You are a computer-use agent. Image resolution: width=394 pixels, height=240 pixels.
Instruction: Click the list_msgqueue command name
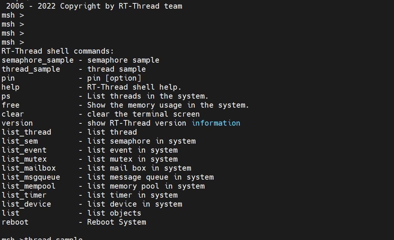(31, 177)
